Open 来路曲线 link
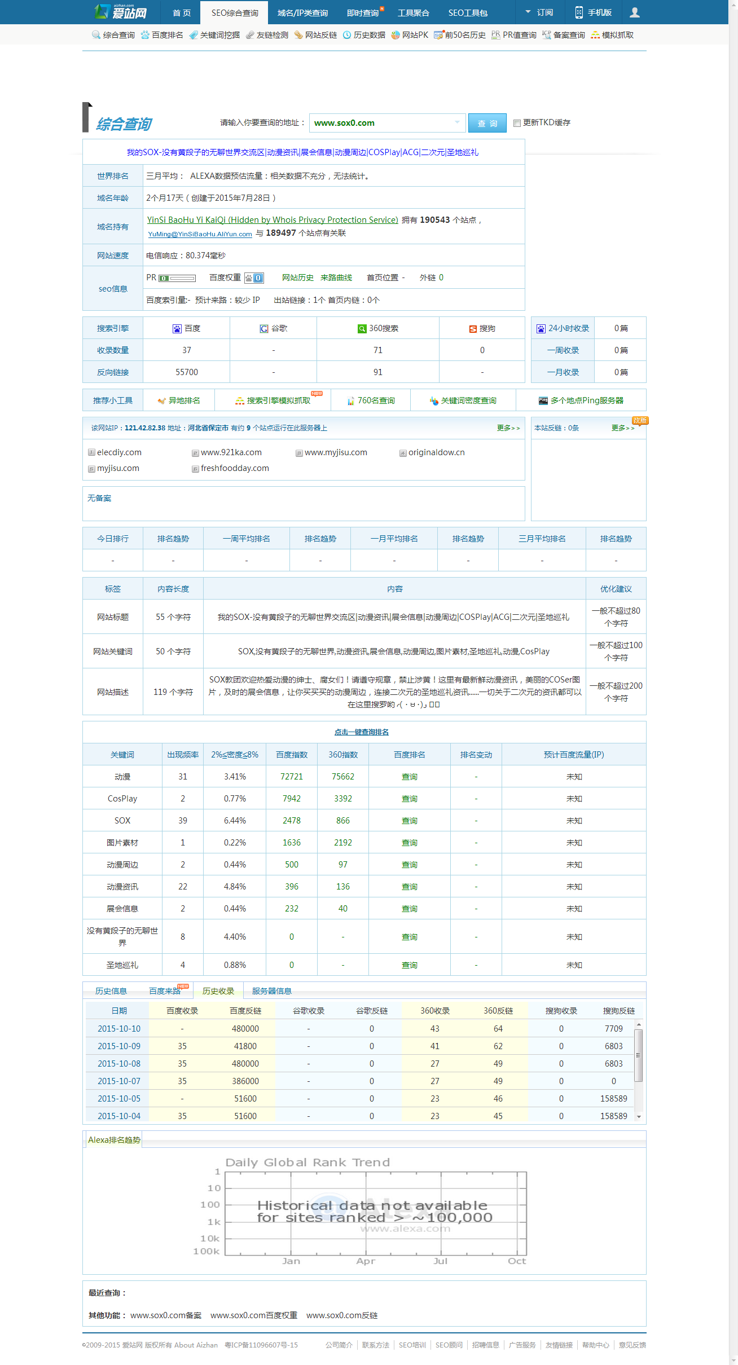 coord(336,278)
